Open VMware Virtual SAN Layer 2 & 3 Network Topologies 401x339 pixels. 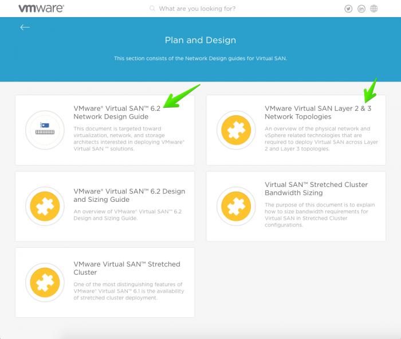[x=318, y=112]
